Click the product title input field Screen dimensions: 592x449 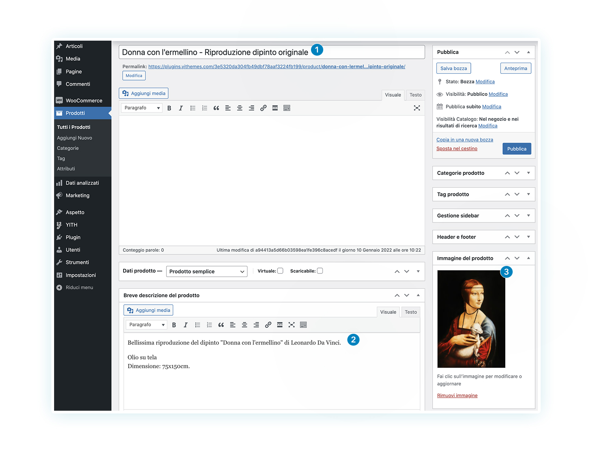point(272,52)
